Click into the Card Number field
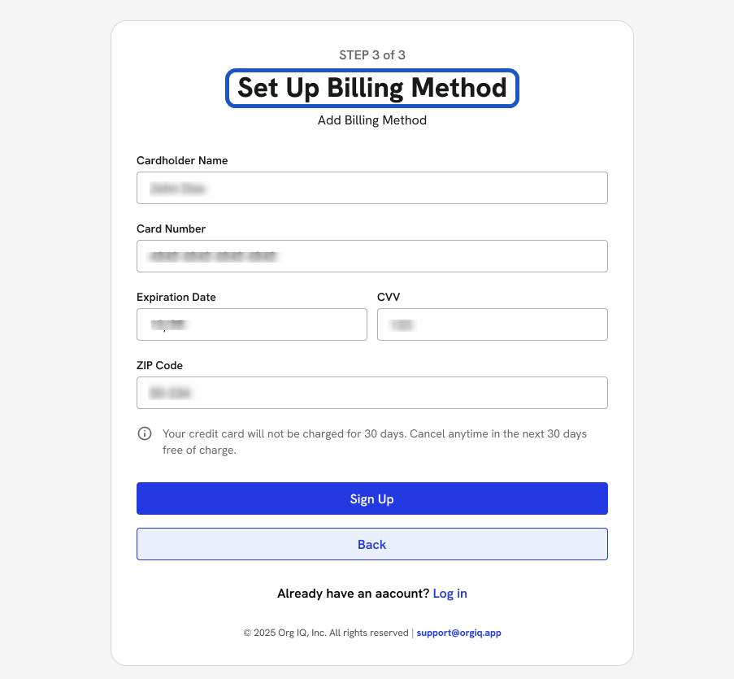Image resolution: width=734 pixels, height=679 pixels. 371,256
